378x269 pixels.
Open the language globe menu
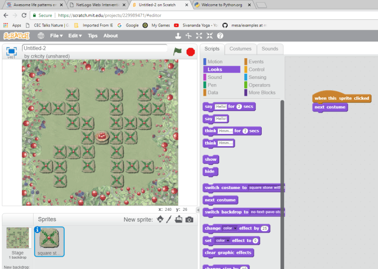(x=41, y=36)
